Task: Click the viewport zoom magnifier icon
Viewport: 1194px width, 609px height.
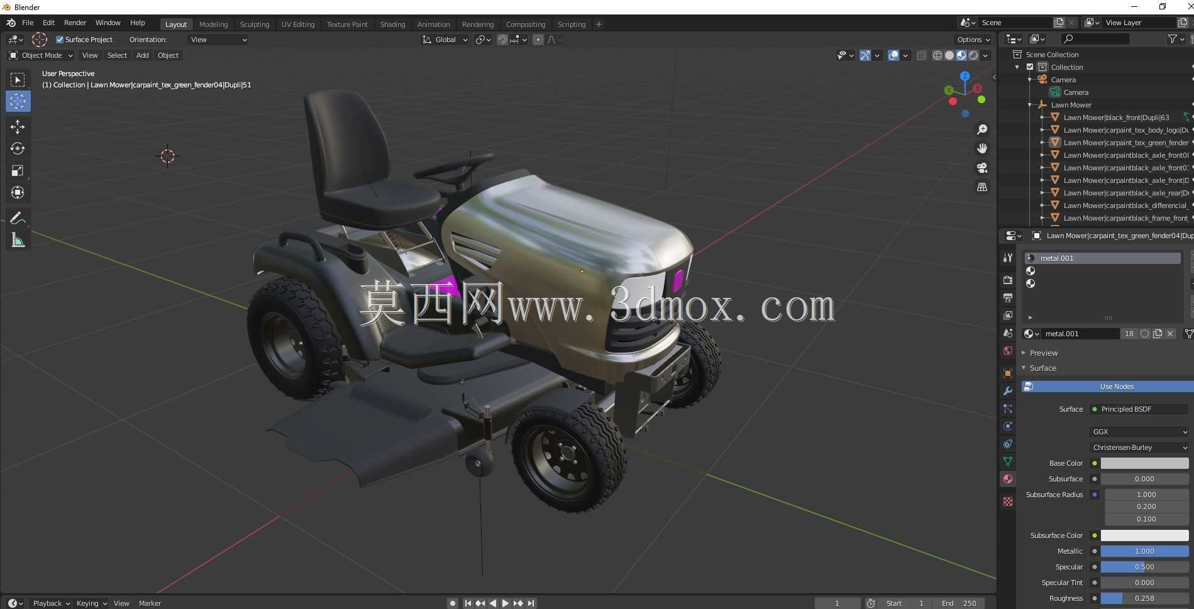Action: [982, 129]
